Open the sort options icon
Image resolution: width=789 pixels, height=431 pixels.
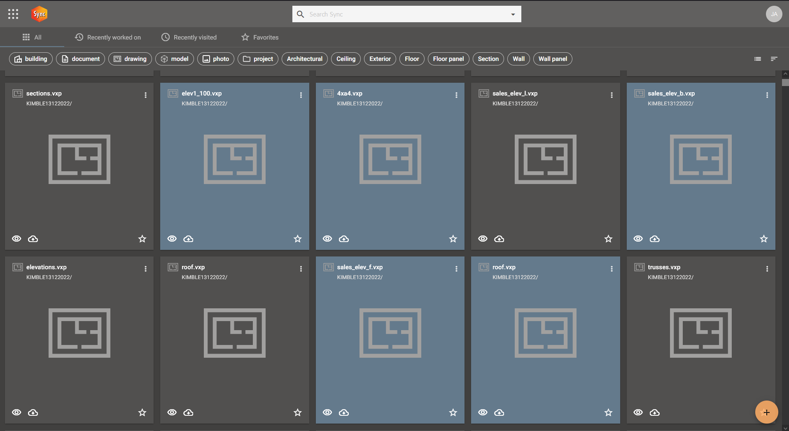[774, 59]
